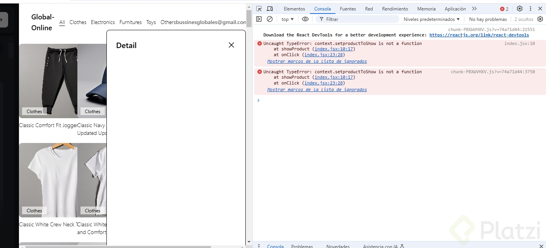Viewport: 546px width, 248px height.
Task: Click the console prompt chevron
Action: click(258, 100)
